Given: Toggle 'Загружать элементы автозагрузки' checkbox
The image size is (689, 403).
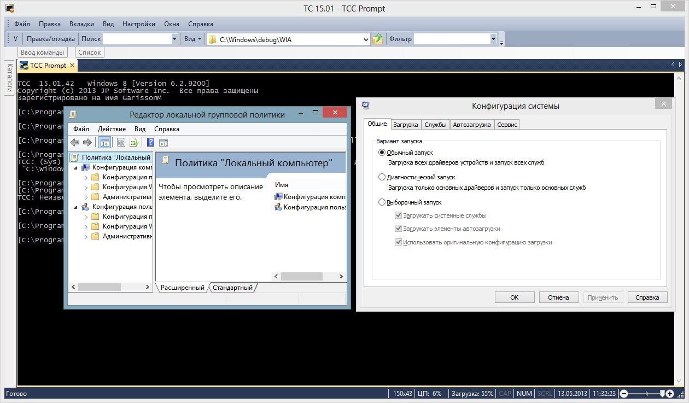Looking at the screenshot, I should pos(398,229).
